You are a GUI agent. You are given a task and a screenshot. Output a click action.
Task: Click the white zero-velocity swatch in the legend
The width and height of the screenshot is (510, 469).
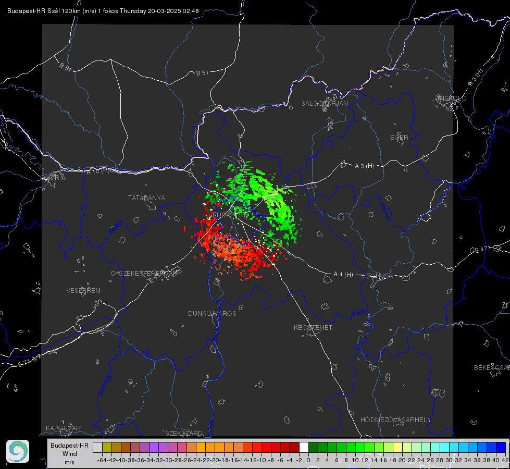pyautogui.click(x=304, y=447)
